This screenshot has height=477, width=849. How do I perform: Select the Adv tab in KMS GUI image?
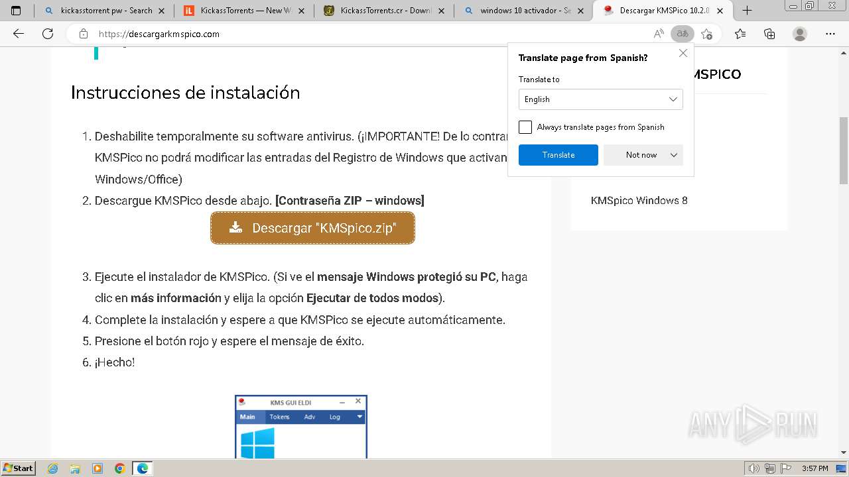point(310,417)
